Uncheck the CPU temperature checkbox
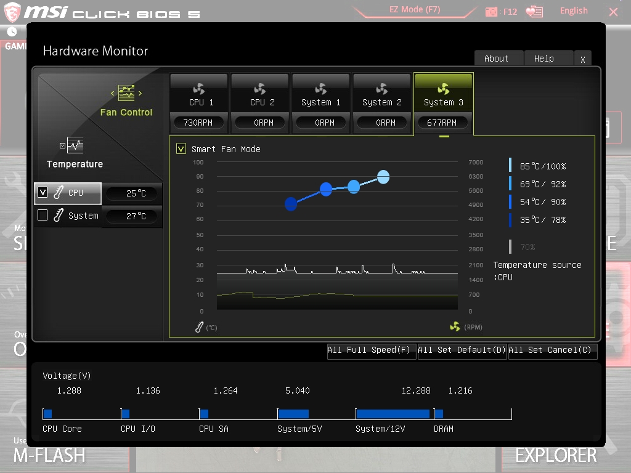The height and width of the screenshot is (473, 631). (x=43, y=193)
